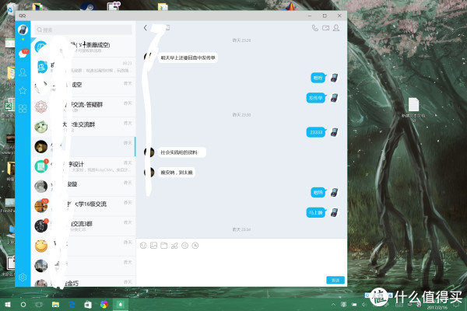Launch Microsoft Edge from the taskbar
This screenshot has width=467, height=311.
pyautogui.click(x=72, y=305)
